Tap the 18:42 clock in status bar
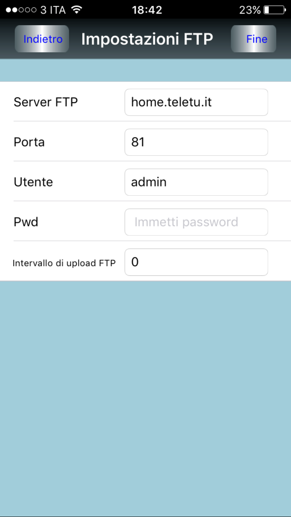 point(147,10)
